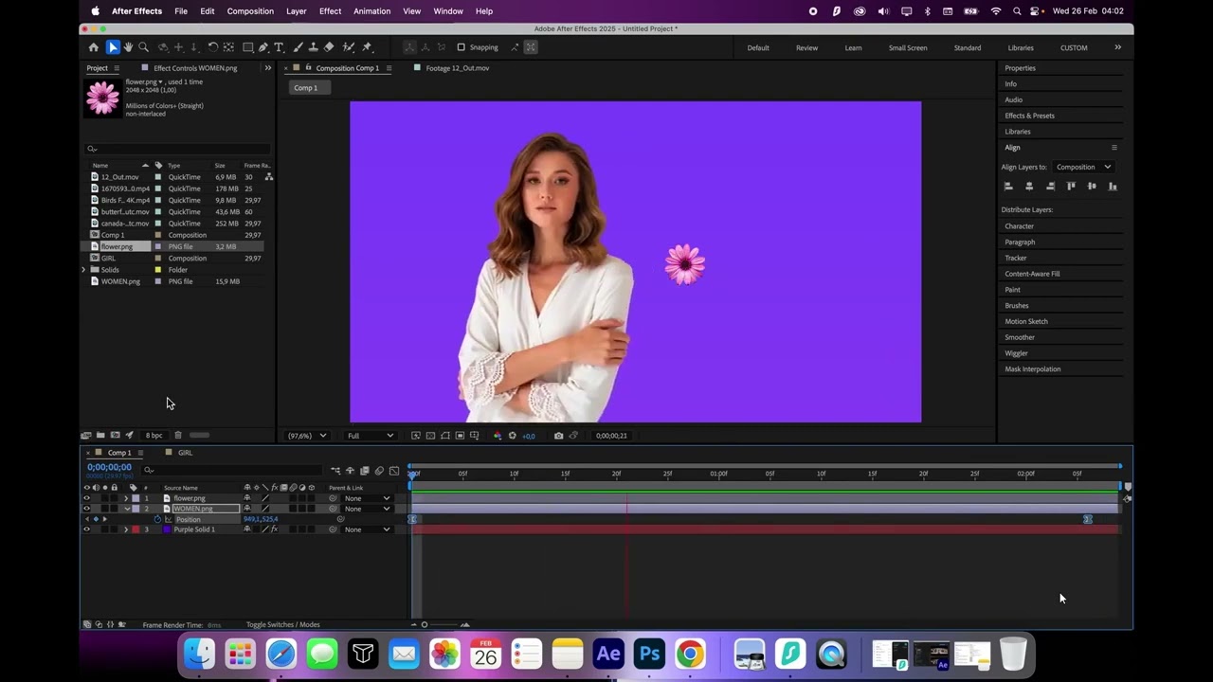The width and height of the screenshot is (1213, 682).
Task: Pick the Pen tool
Action: pos(263,47)
